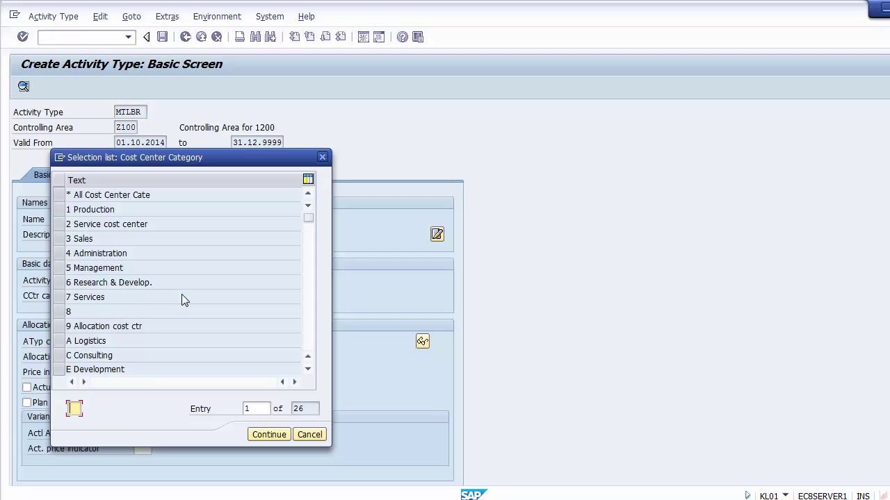890x500 pixels.
Task: Open the Extras menu
Action: (167, 16)
